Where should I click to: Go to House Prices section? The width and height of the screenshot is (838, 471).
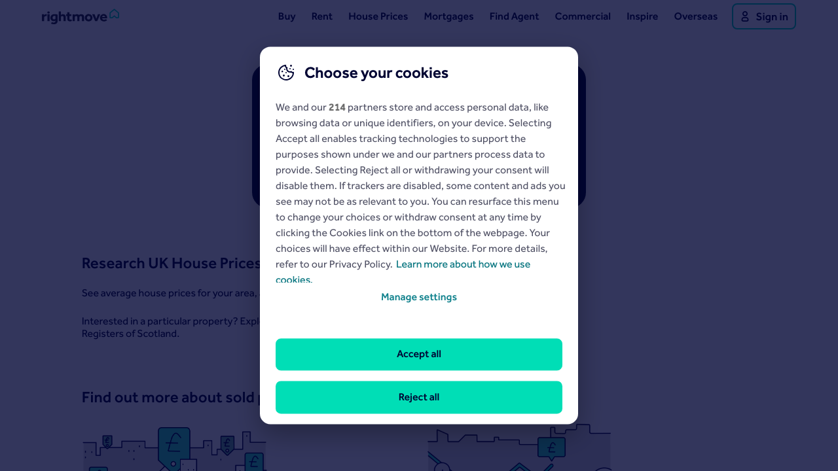tap(378, 16)
